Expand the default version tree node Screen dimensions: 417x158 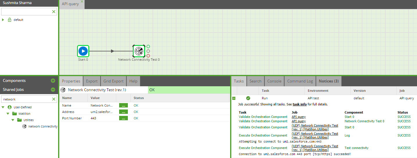[3, 20]
